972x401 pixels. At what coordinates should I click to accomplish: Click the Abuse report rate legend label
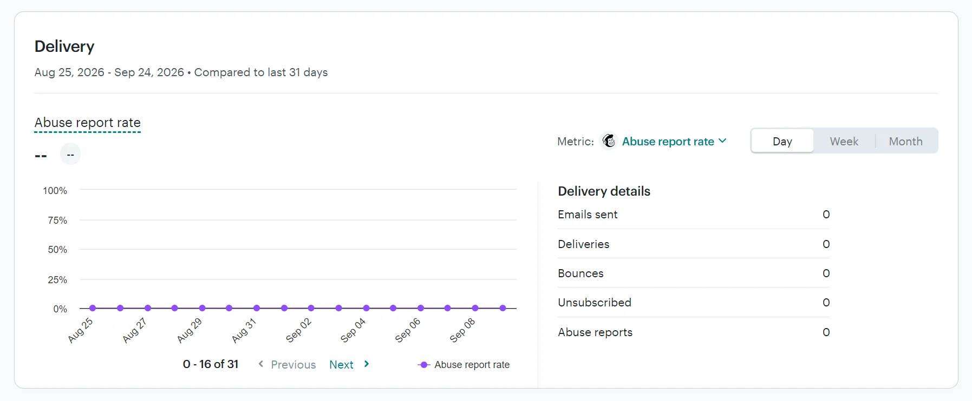click(472, 365)
